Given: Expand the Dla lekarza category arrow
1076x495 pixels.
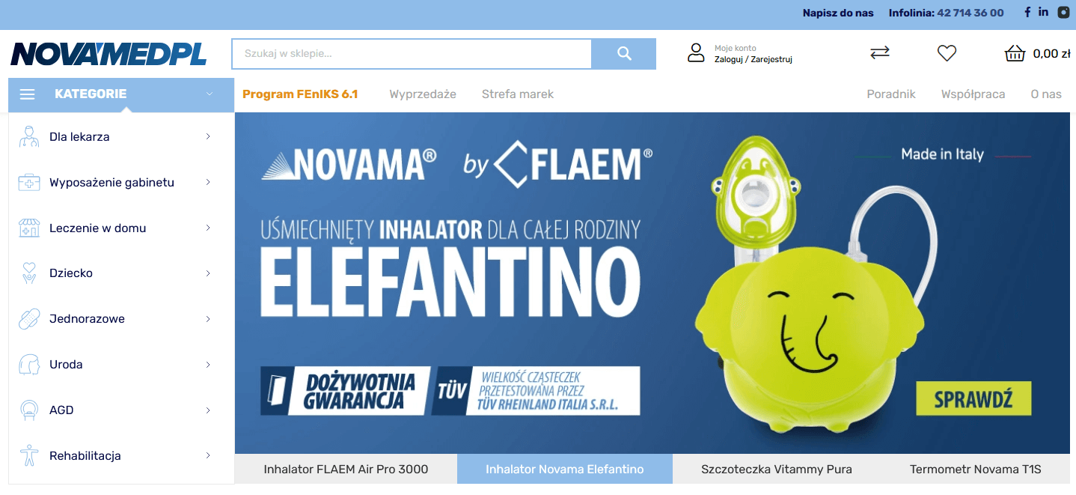Looking at the screenshot, I should 208,136.
